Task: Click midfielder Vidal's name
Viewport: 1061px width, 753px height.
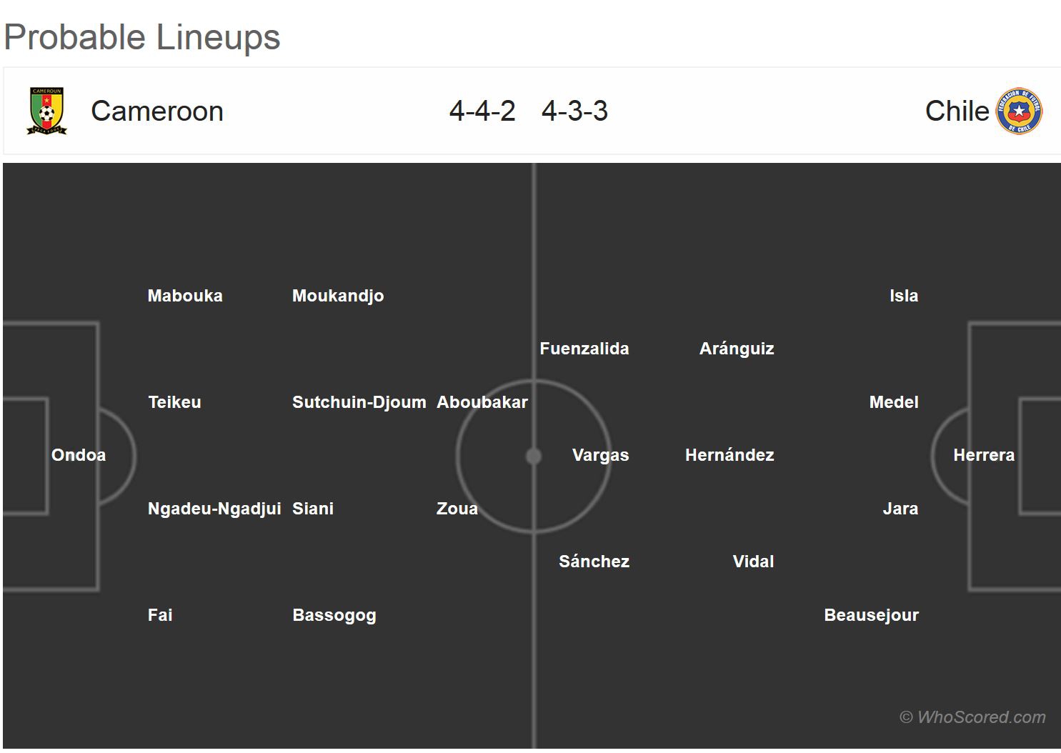Action: click(753, 562)
